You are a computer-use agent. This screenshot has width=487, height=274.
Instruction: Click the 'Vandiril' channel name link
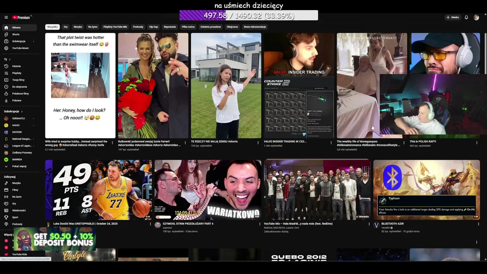[x=385, y=228]
